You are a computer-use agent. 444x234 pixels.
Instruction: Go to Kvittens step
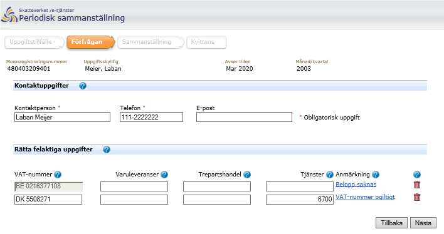click(x=206, y=42)
